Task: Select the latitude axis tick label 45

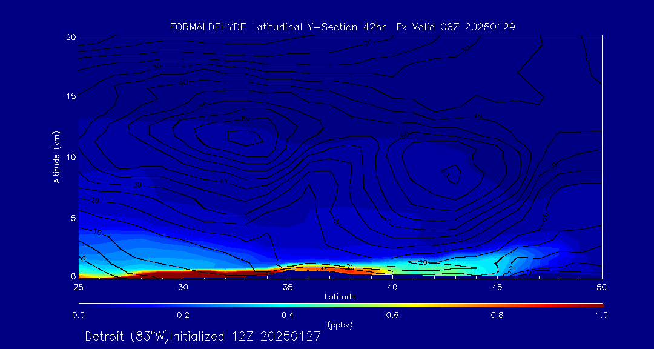Action: point(497,287)
